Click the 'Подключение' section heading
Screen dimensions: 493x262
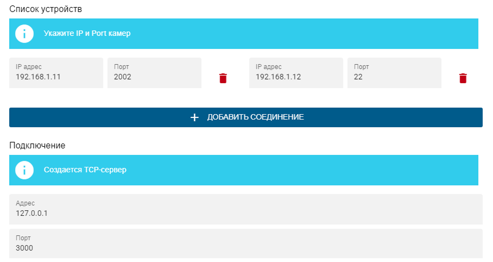[37, 146]
